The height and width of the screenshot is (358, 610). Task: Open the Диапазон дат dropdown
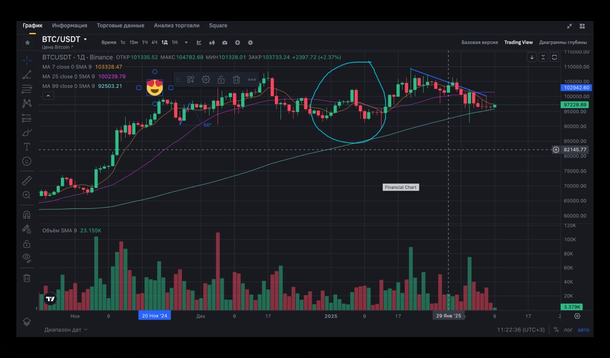66,329
